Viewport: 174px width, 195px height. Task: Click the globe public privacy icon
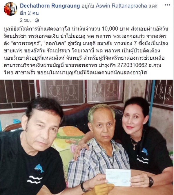[37, 20]
